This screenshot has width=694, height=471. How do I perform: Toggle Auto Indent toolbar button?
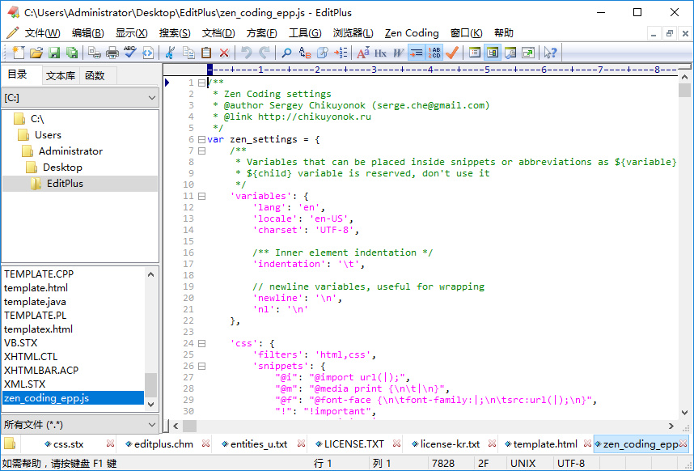pyautogui.click(x=416, y=53)
